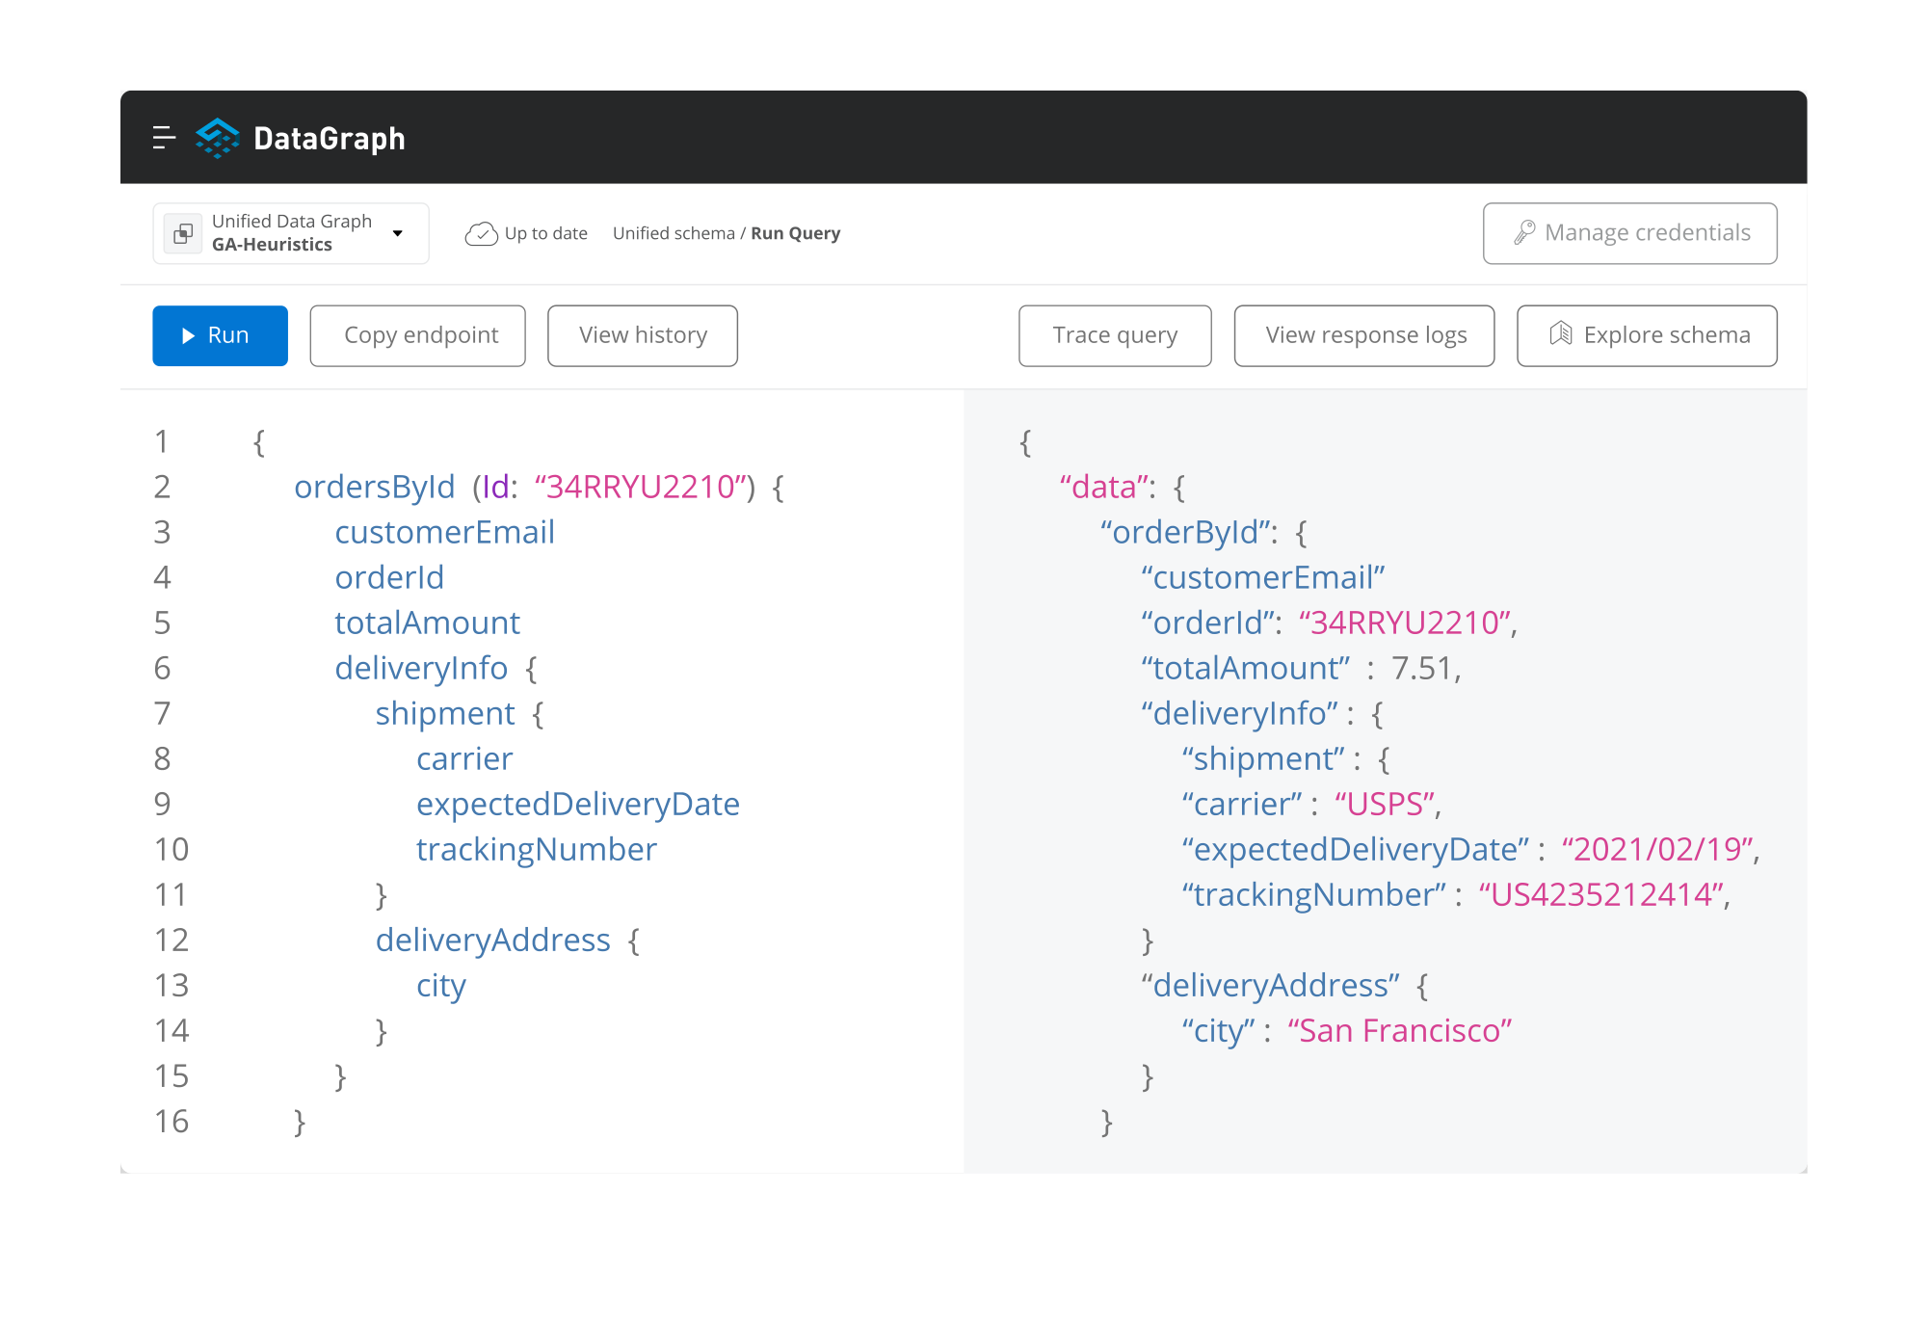Click the Run Query breadcrumb

796,233
